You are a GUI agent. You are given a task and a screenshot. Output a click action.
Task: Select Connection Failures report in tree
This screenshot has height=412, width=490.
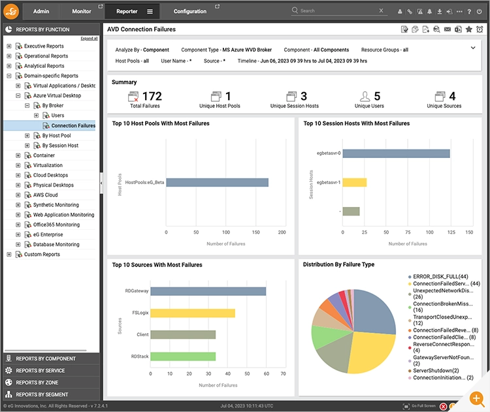pos(73,125)
